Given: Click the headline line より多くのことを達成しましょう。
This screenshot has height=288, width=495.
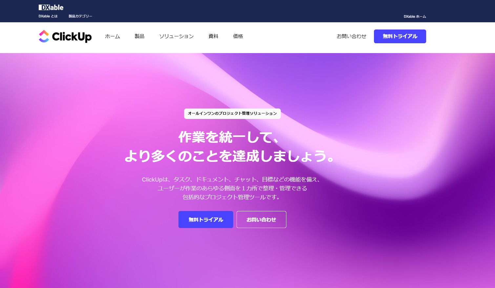Looking at the screenshot, I should click(x=229, y=156).
